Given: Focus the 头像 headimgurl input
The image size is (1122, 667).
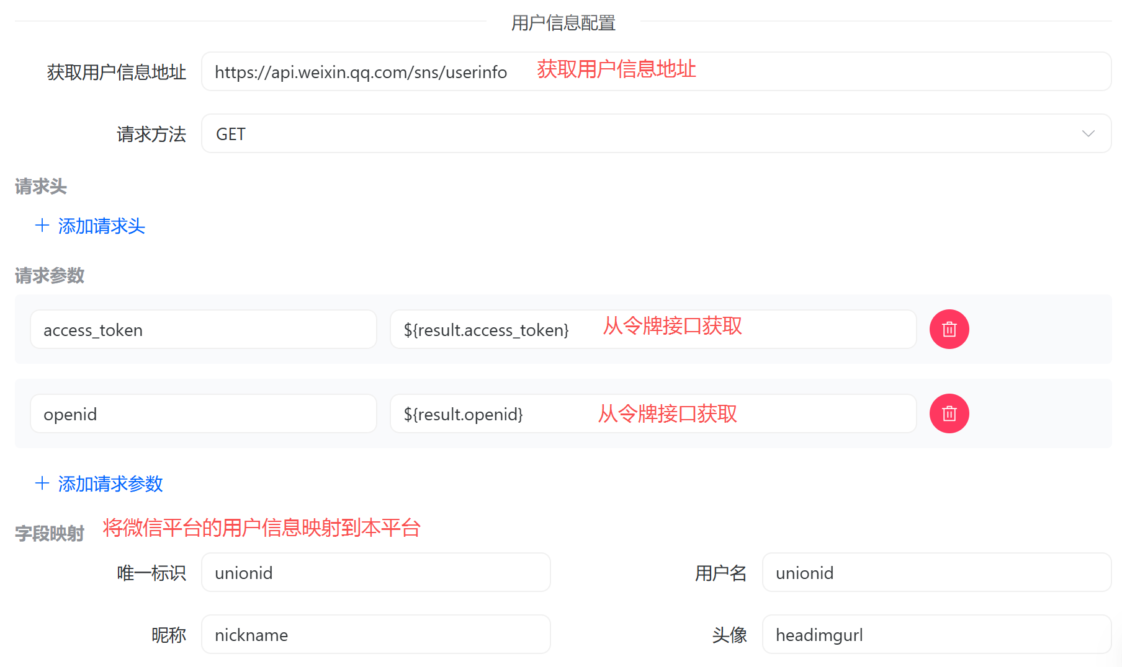Looking at the screenshot, I should 936,635.
